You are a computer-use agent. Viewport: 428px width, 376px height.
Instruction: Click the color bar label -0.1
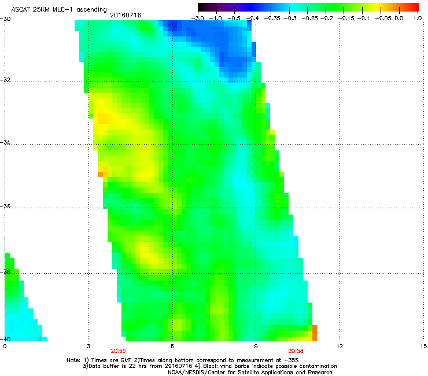point(363,19)
